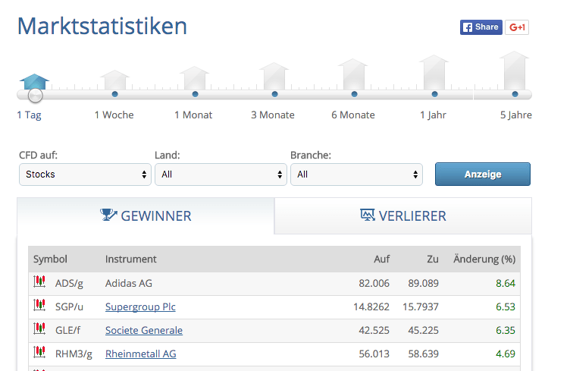Choose the 5 Jahre period label

point(516,115)
